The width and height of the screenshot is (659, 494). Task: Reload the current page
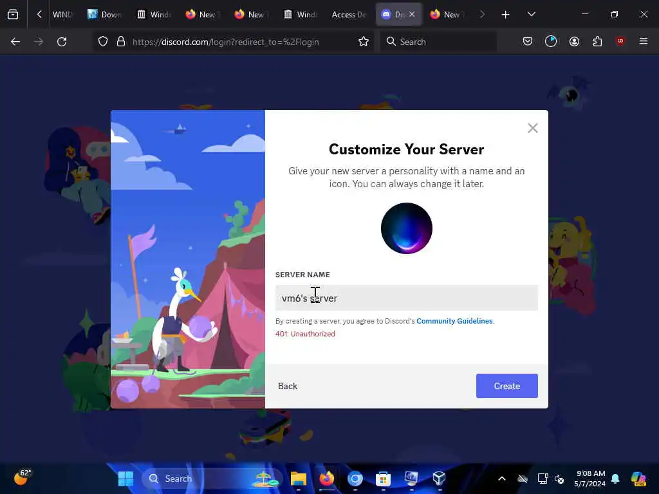coord(62,42)
